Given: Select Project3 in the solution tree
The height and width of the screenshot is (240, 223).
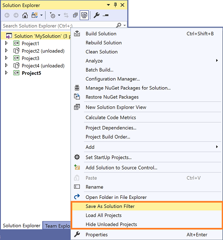Looking at the screenshot, I should 30,58.
